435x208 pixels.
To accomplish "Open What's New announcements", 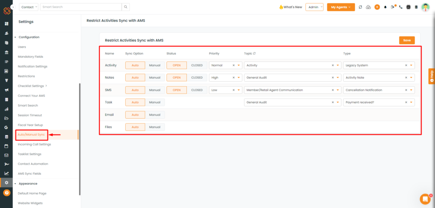I will 291,7.
